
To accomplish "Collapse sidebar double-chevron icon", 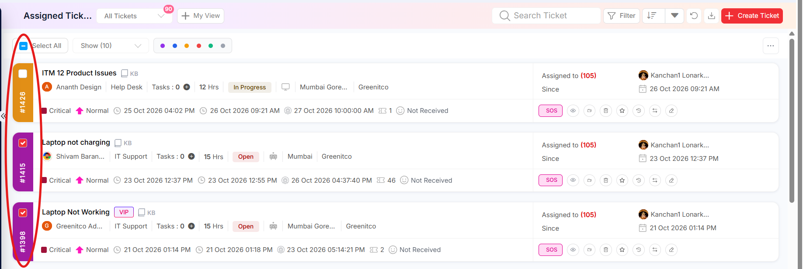I will point(3,116).
